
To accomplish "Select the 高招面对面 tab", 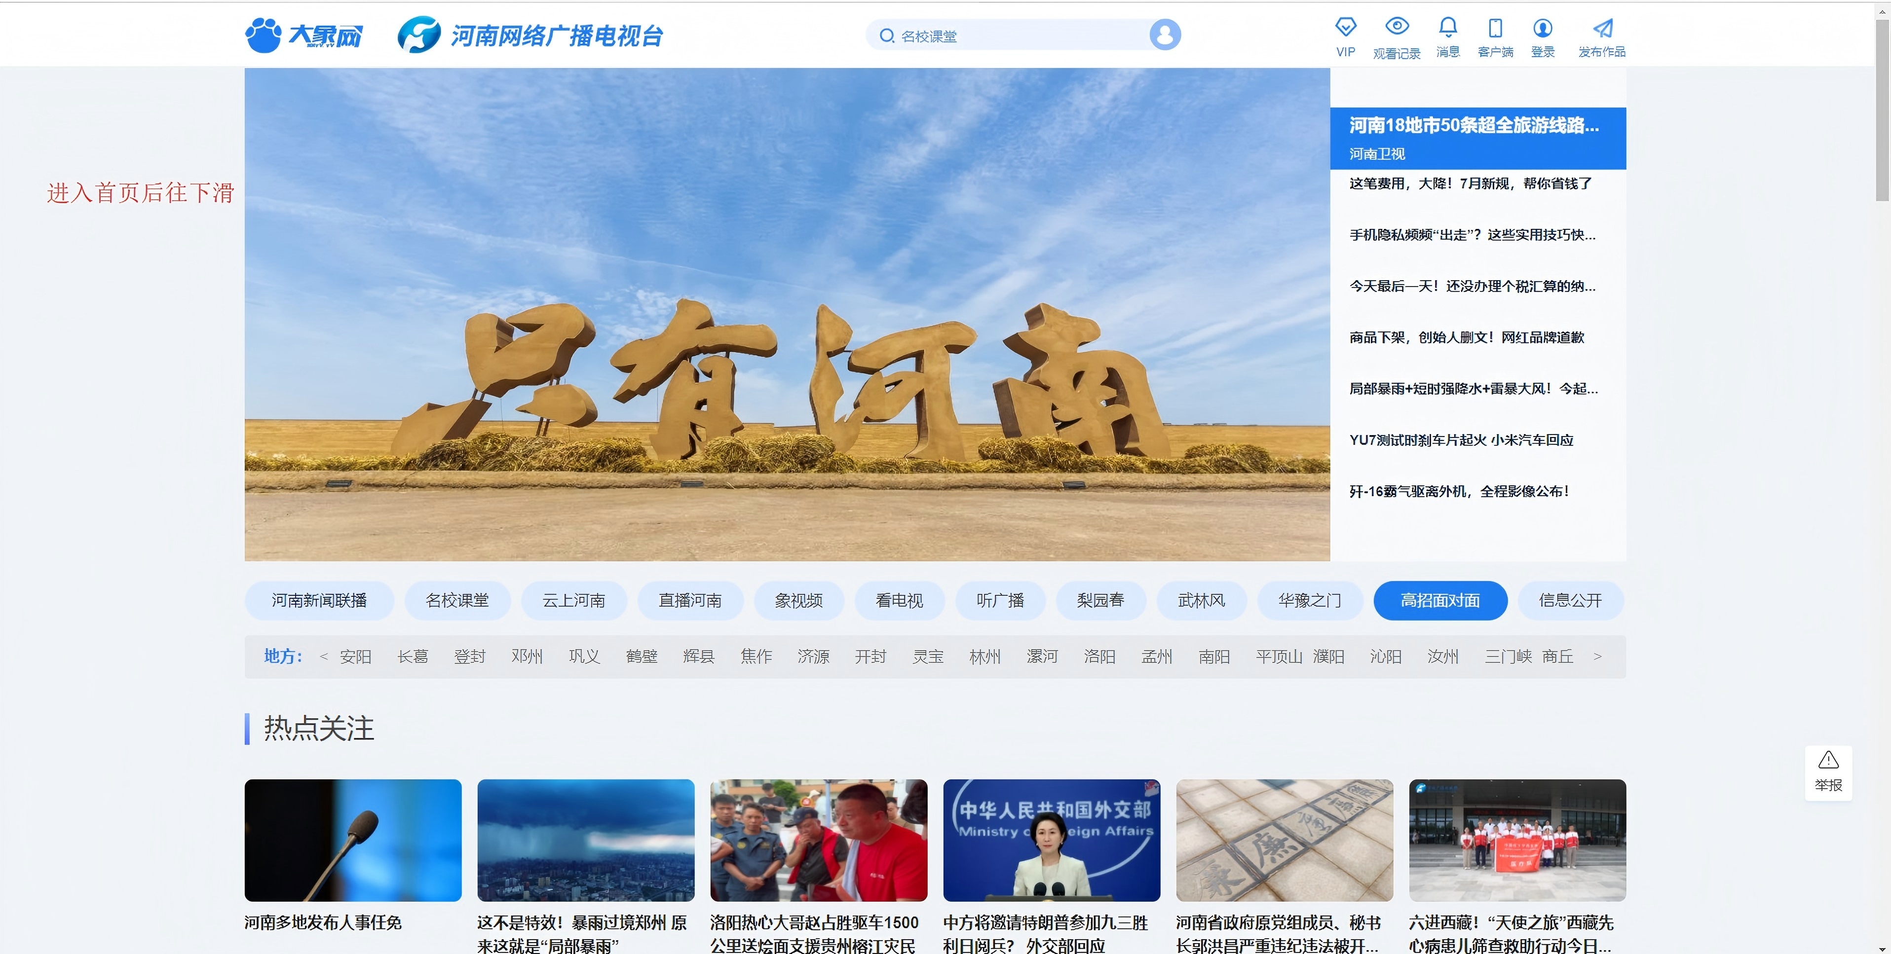I will pos(1439,600).
